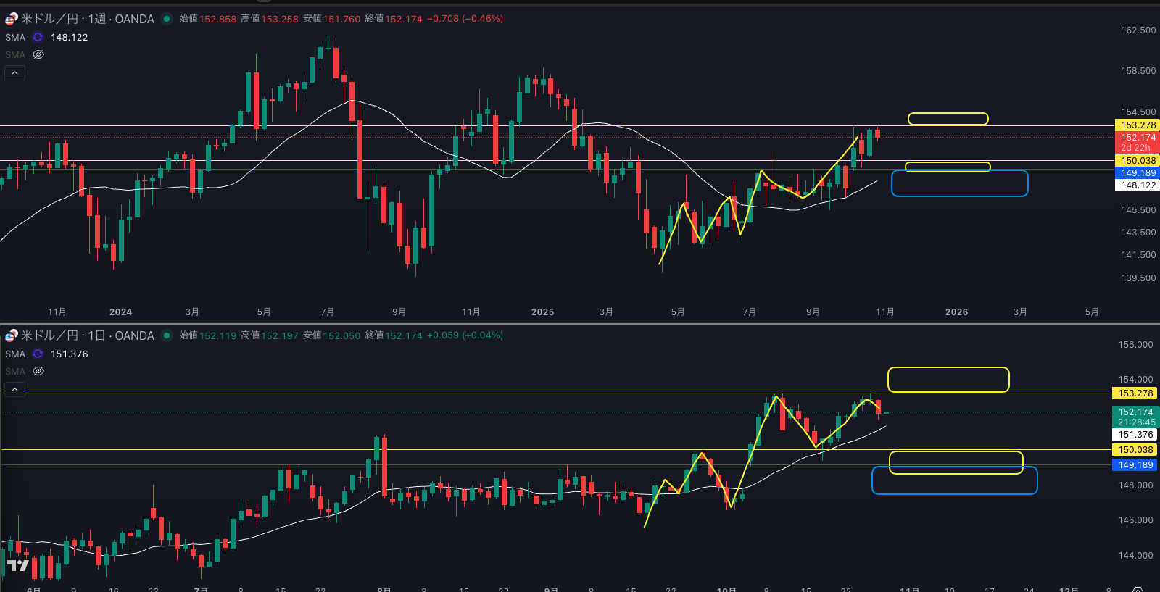Click the green market status dot in weekly chart
The height and width of the screenshot is (592, 1160).
pos(166,19)
